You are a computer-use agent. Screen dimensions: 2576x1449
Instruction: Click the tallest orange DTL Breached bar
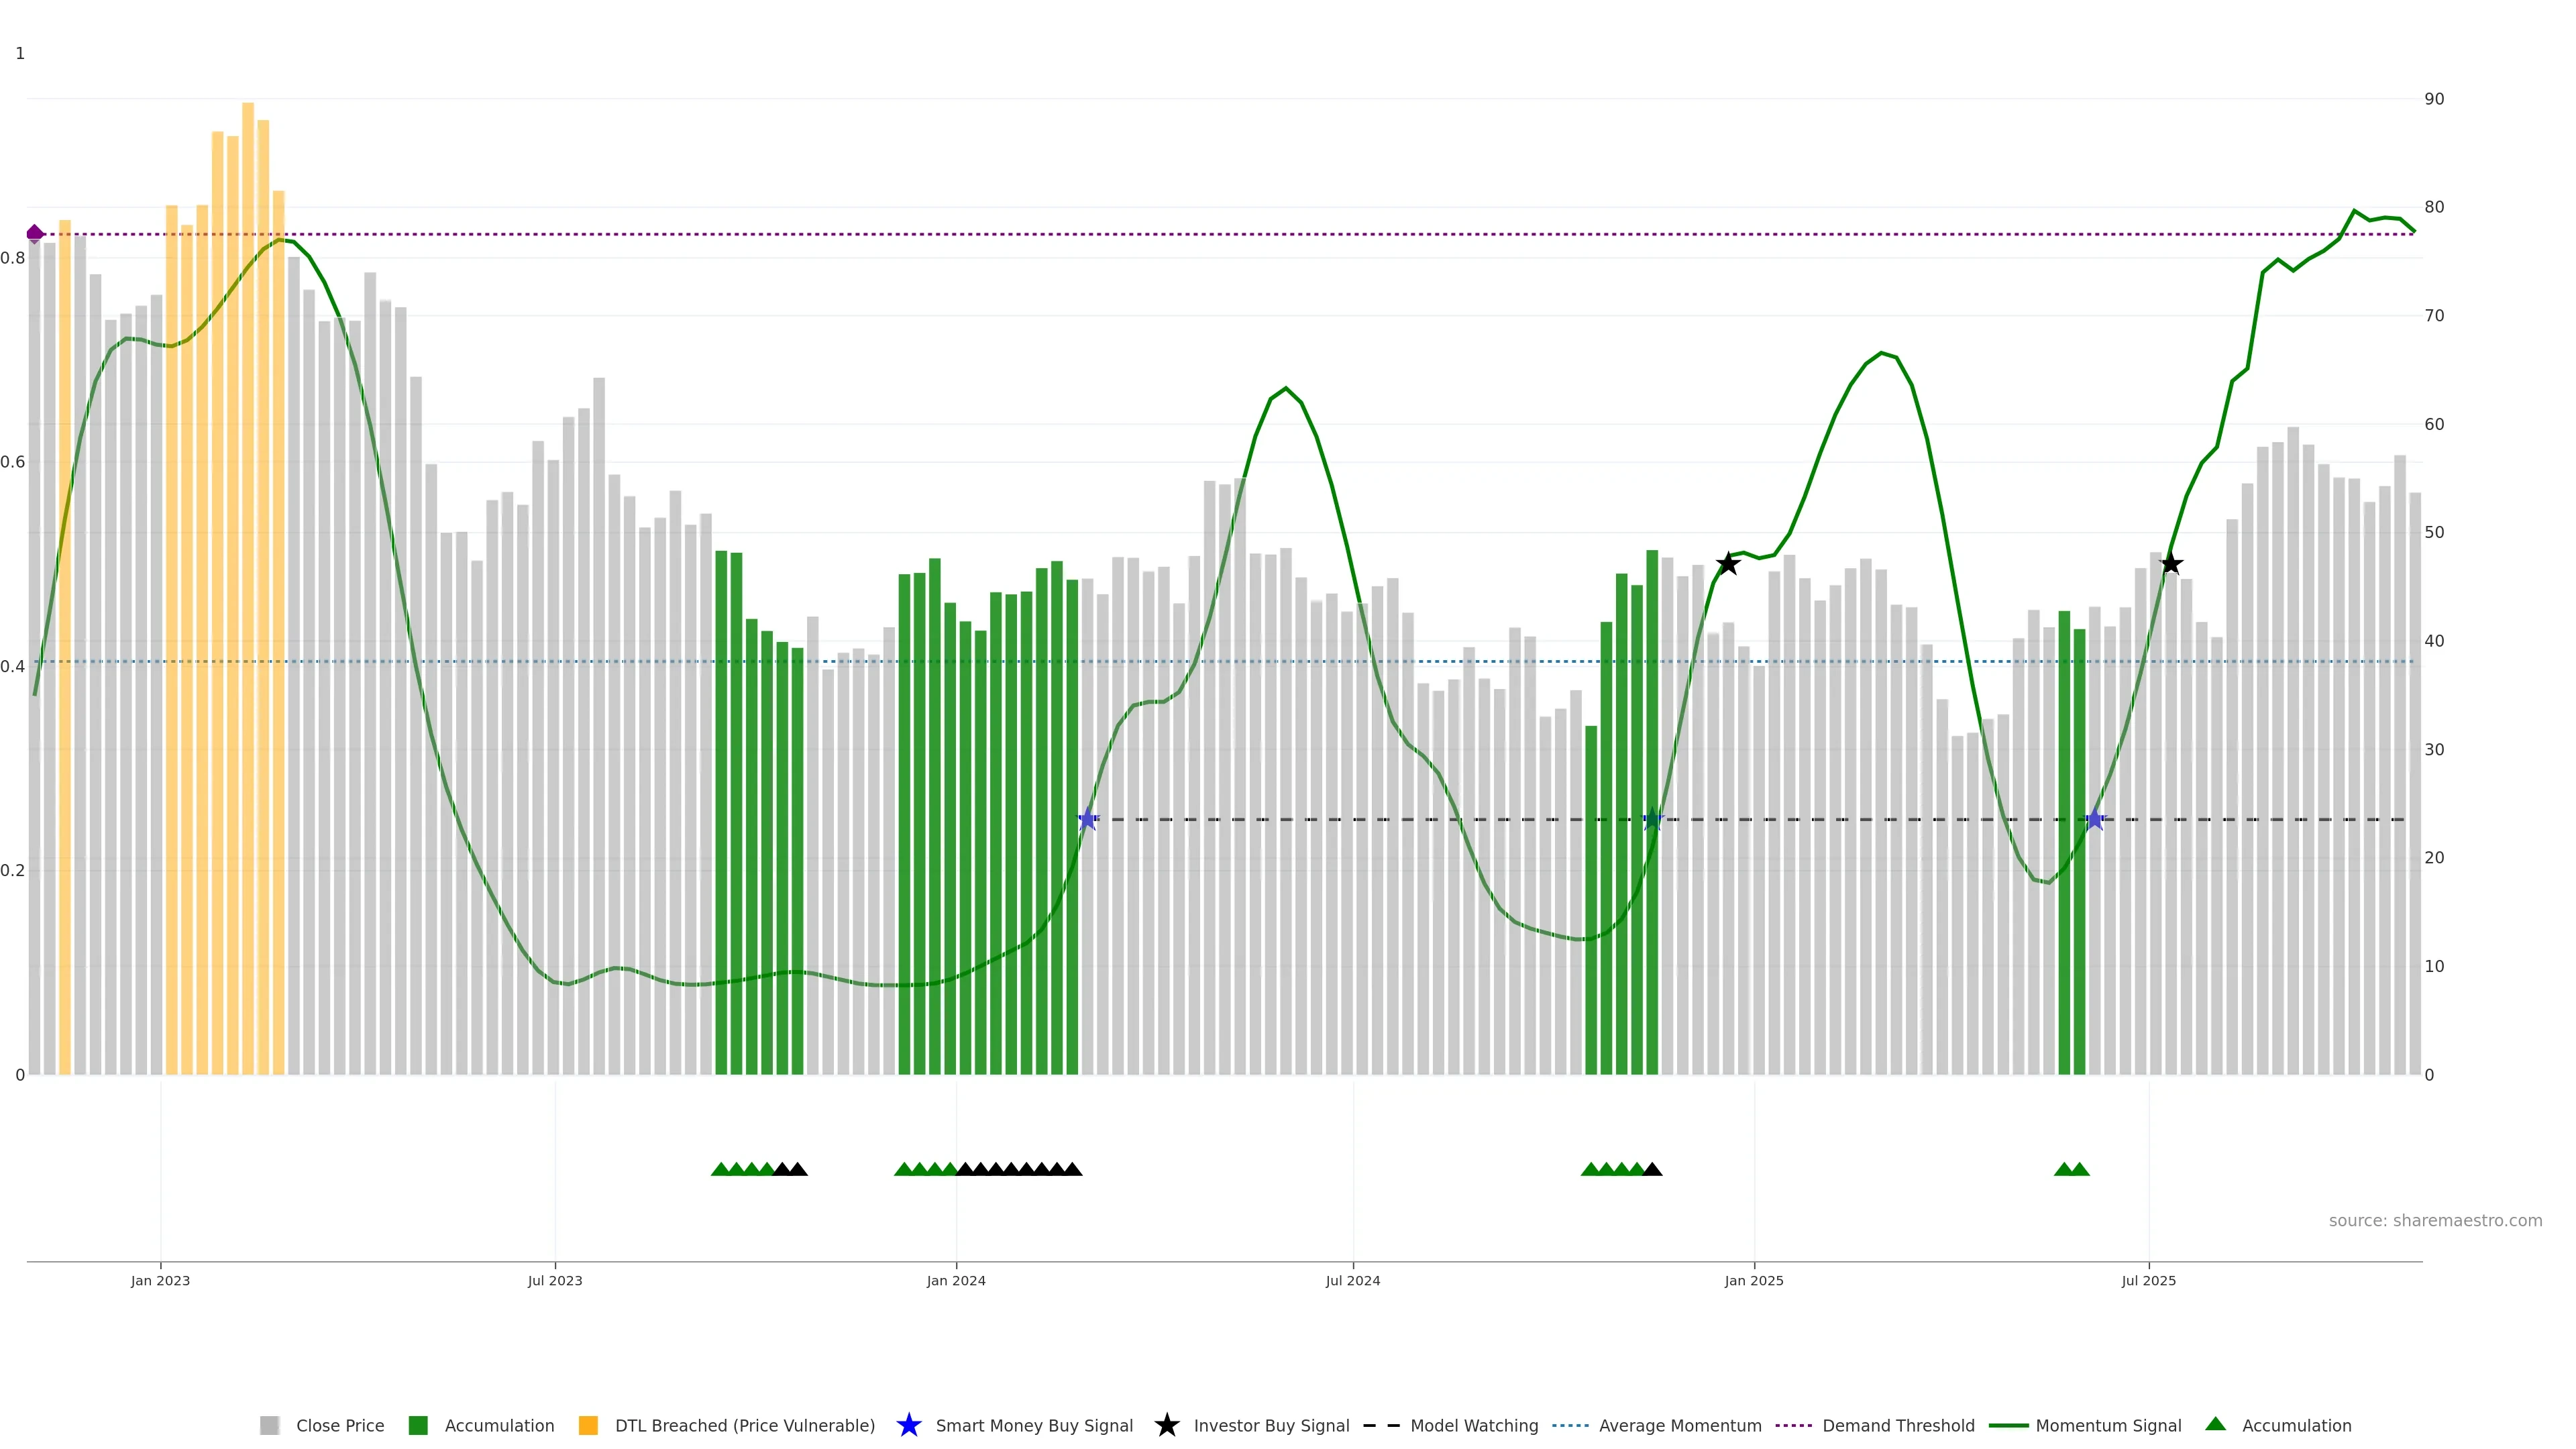248,500
